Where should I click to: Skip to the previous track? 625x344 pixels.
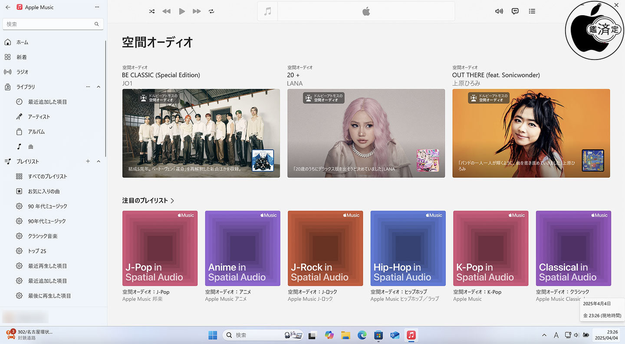167,11
